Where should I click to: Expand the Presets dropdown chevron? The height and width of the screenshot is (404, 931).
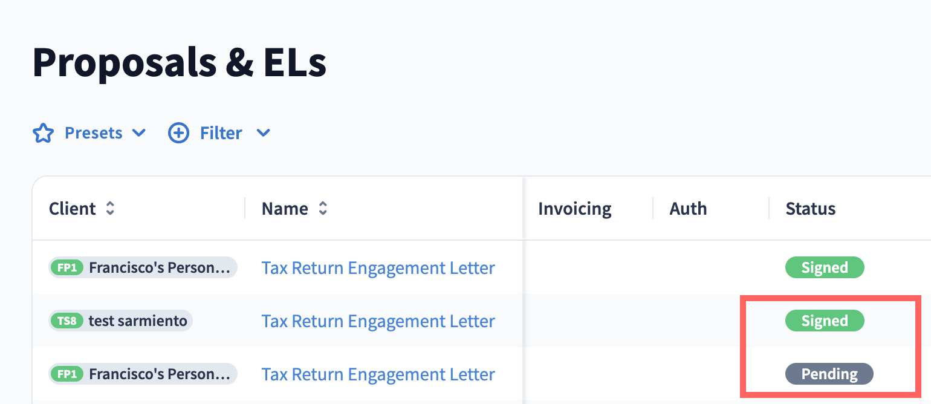138,133
